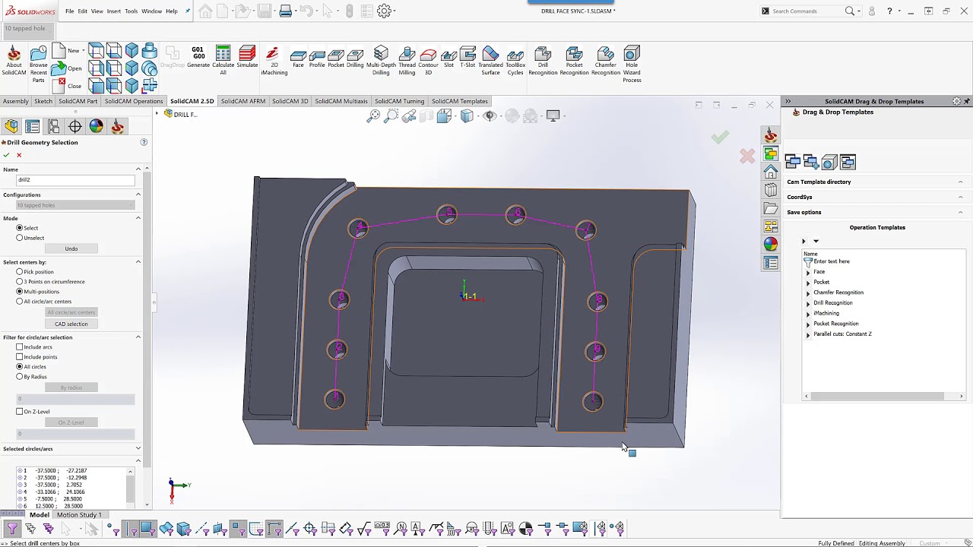Open Hole Wizard Process
This screenshot has height=547, width=973.
click(632, 65)
